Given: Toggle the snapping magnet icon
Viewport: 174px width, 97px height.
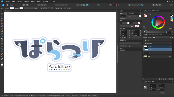Looking at the screenshot, I should pyautogui.click(x=117, y=5).
